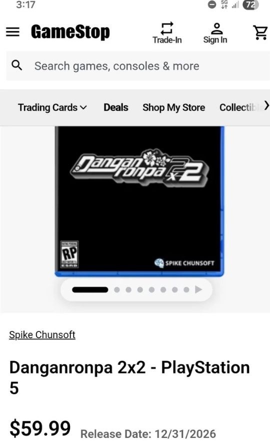Play the image carousel slideshow
Image resolution: width=270 pixels, height=441 pixels.
click(198, 289)
